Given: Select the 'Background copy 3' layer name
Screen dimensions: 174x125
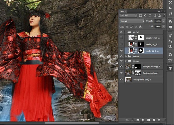Looking at the screenshot, I should click(x=151, y=66).
